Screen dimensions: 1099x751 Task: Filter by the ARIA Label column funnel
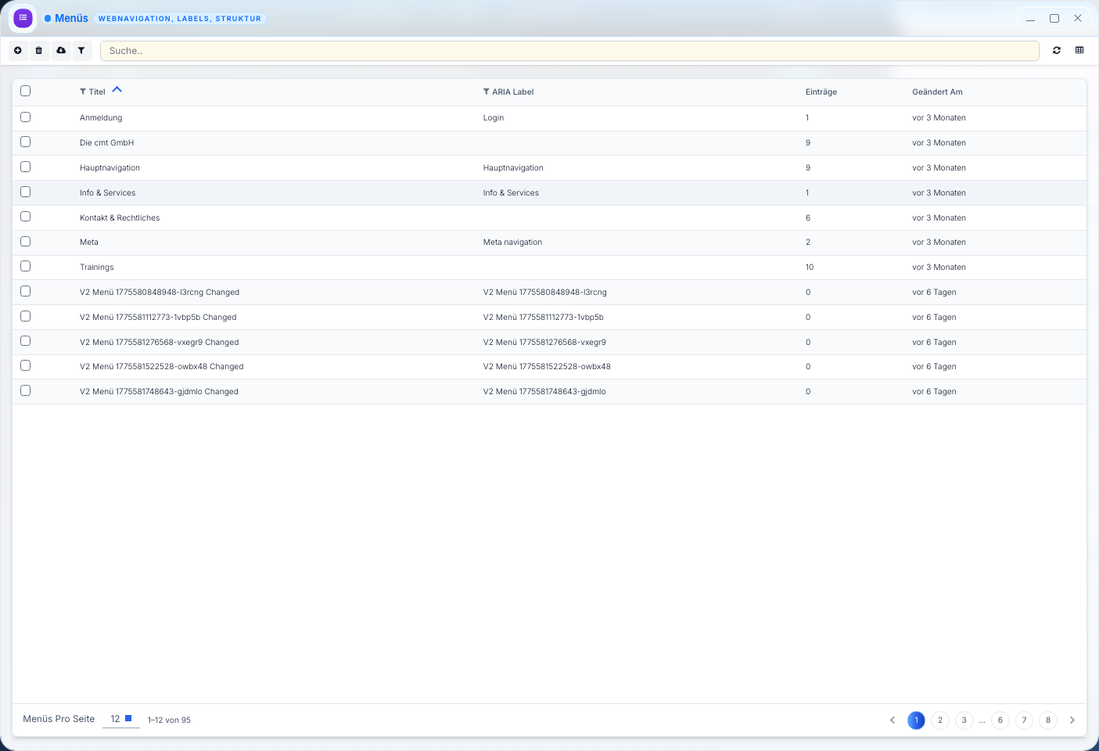pos(487,92)
